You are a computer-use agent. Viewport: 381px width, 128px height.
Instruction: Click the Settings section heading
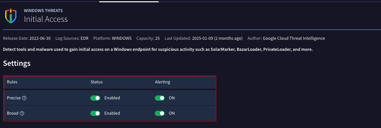pos(17,64)
